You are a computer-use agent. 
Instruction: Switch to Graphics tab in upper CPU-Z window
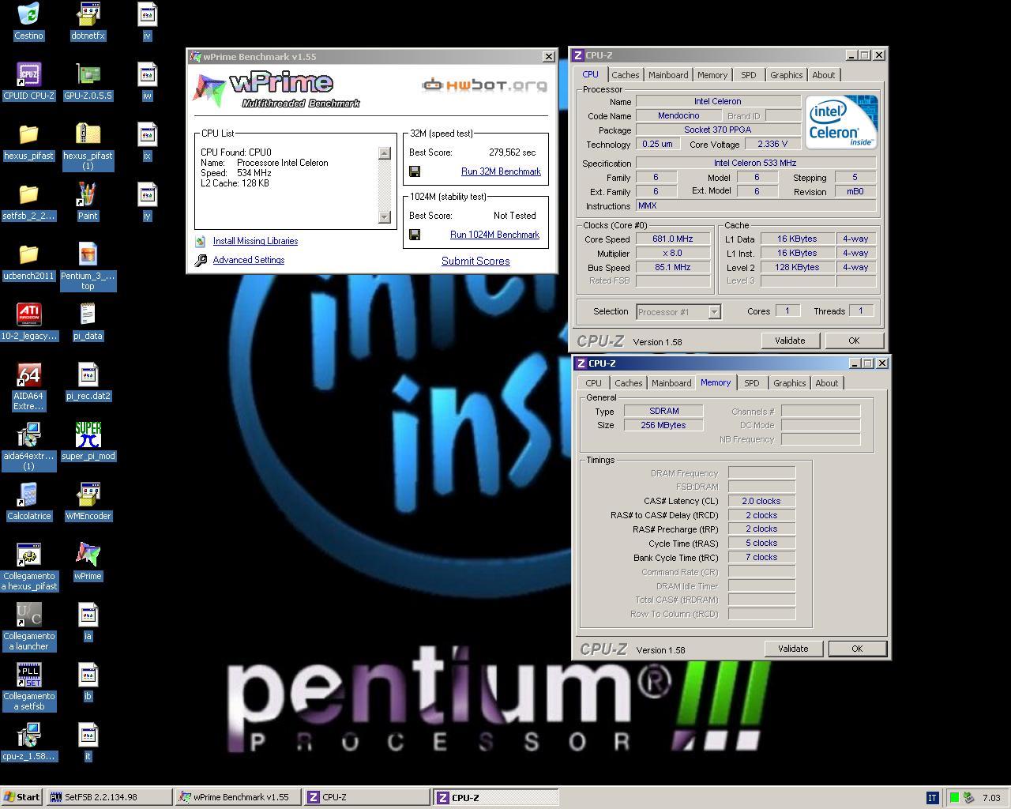click(x=787, y=75)
